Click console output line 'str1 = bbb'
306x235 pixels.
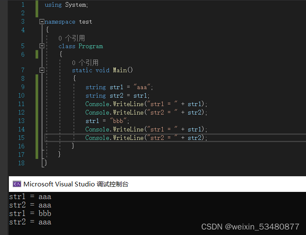coord(30,213)
